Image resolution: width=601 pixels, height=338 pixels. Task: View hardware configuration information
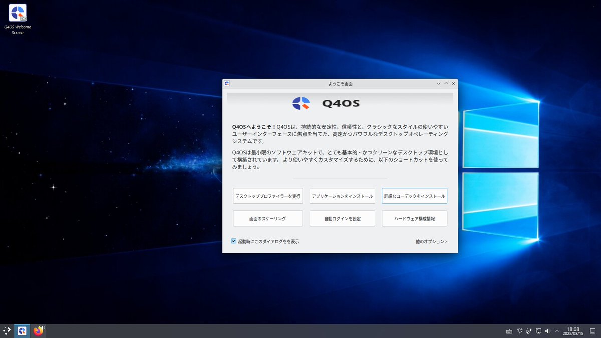click(415, 218)
